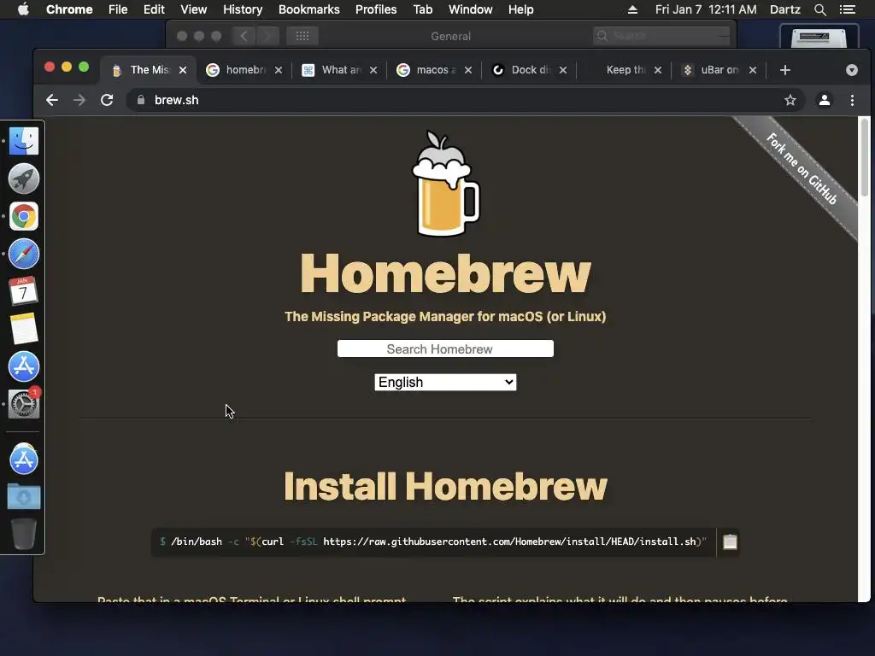The image size is (875, 656).
Task: Click the Fork me on GitHub ribbon
Action: (802, 170)
